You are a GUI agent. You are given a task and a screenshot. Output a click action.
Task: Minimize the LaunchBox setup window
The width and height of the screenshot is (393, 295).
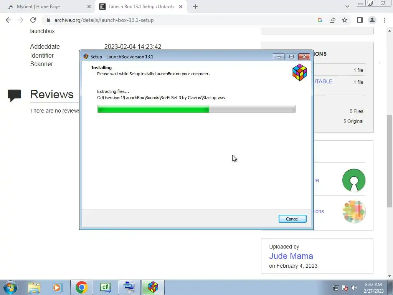[279, 57]
